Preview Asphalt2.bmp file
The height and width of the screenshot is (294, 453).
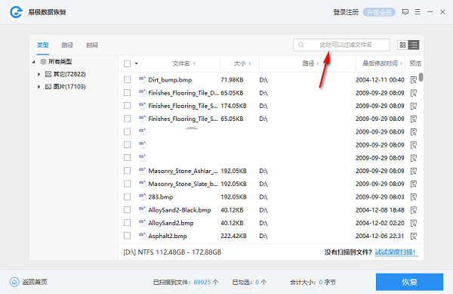coord(414,236)
